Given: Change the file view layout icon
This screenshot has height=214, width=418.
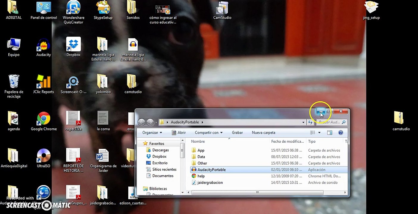Looking at the screenshot, I should (x=313, y=133).
